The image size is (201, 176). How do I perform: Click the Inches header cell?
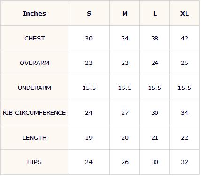pyautogui.click(x=34, y=13)
